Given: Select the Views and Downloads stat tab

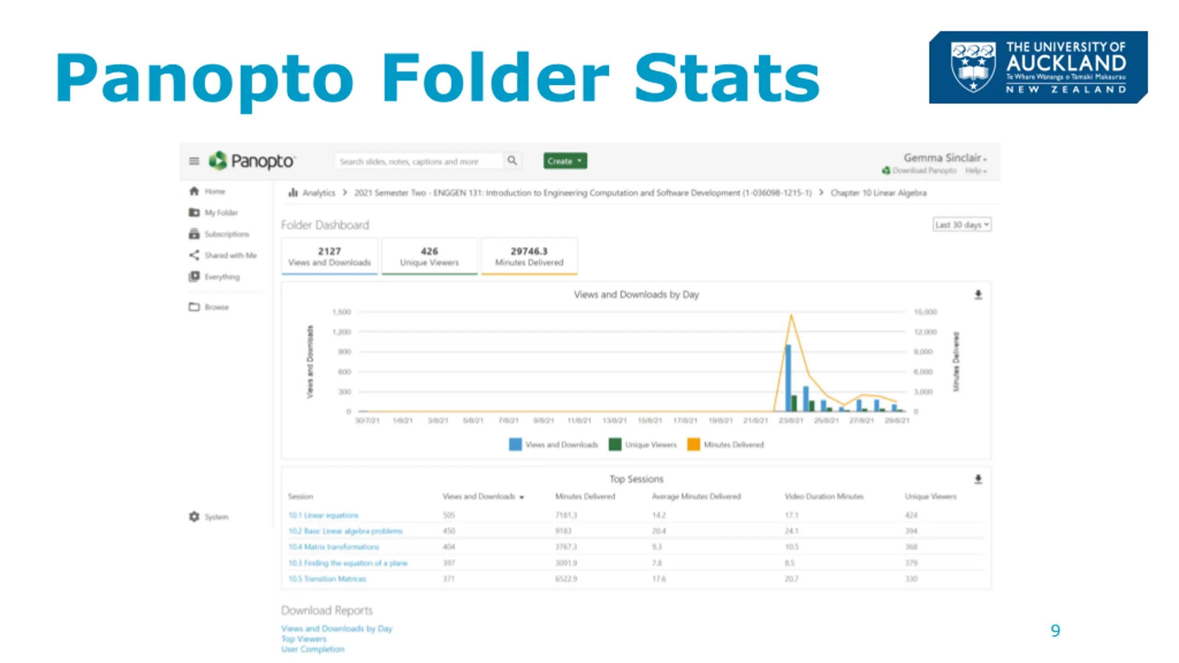Looking at the screenshot, I should pos(329,256).
